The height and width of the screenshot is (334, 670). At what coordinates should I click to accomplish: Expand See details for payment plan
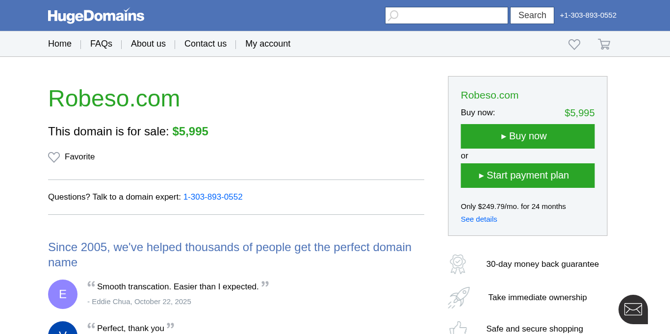(x=479, y=219)
